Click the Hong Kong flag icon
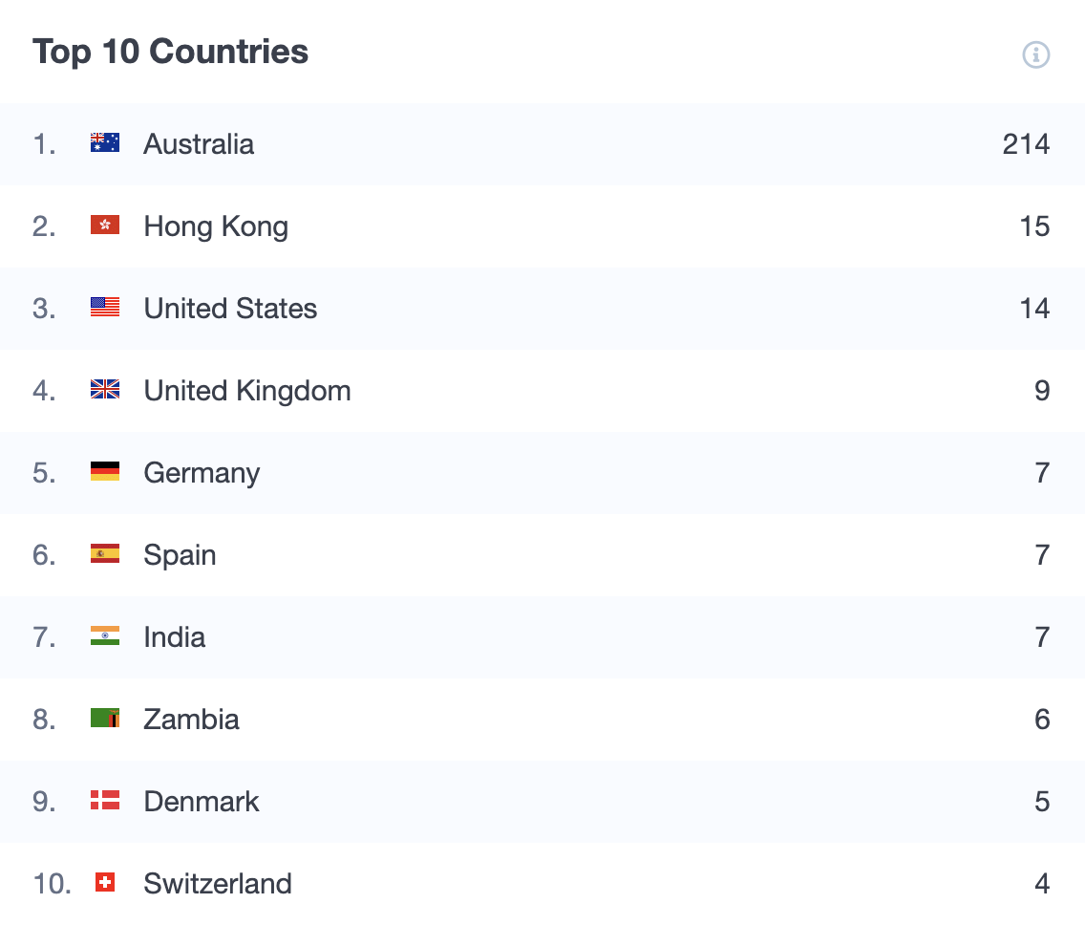Image resolution: width=1085 pixels, height=925 pixels. tap(105, 225)
